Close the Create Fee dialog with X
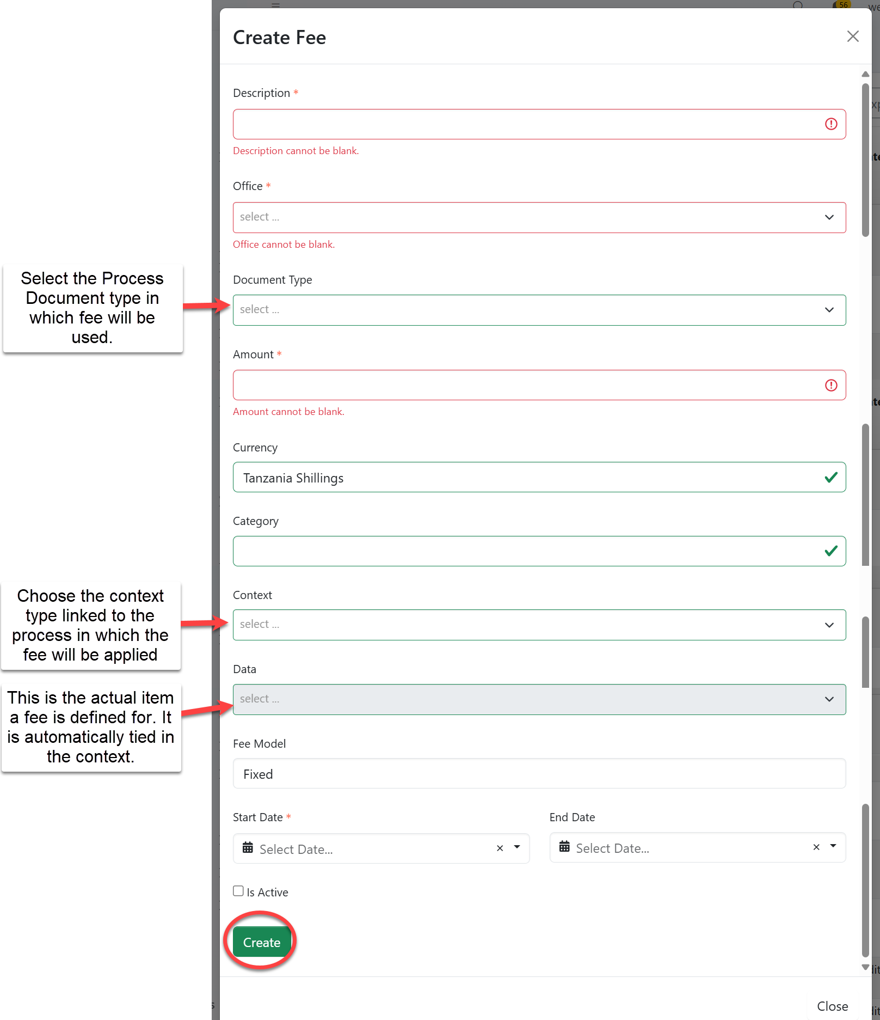The height and width of the screenshot is (1020, 880). 852,36
